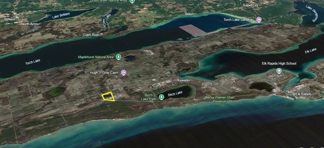Screen dimensions: 324x148
Task: Select the Elk Lake label
Action: [x=310, y=51]
